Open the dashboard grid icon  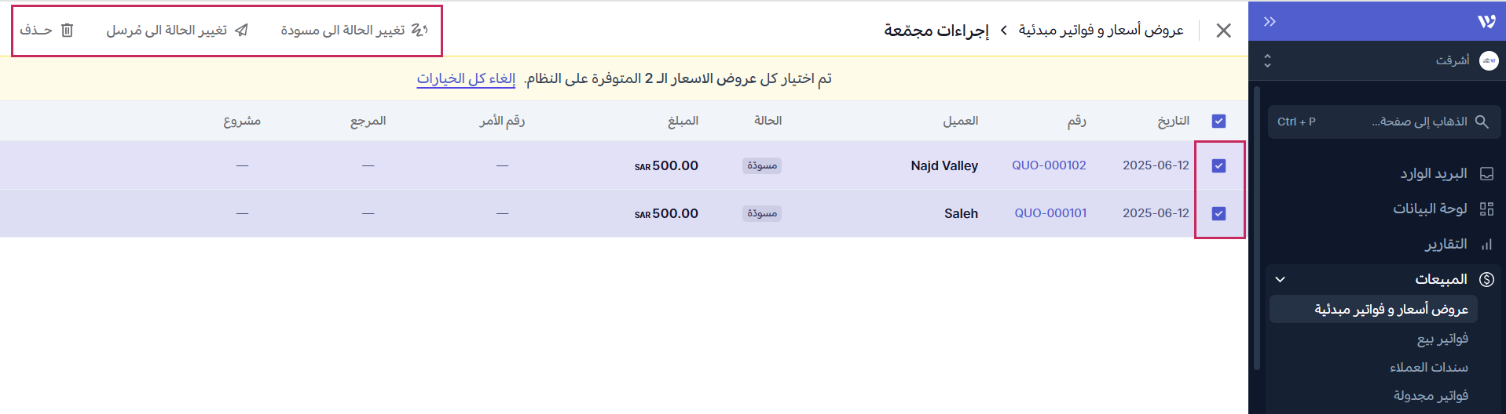pyautogui.click(x=1486, y=209)
